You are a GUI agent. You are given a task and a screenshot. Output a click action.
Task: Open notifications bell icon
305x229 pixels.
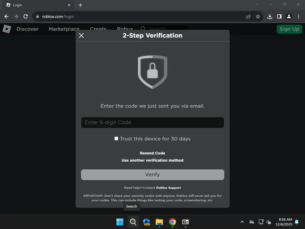coord(297,222)
